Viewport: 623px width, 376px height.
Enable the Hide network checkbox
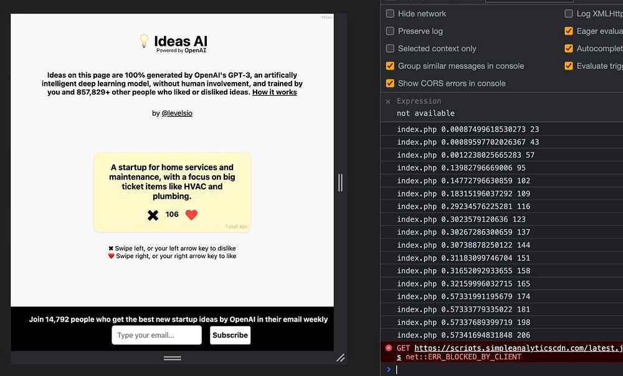pyautogui.click(x=390, y=14)
